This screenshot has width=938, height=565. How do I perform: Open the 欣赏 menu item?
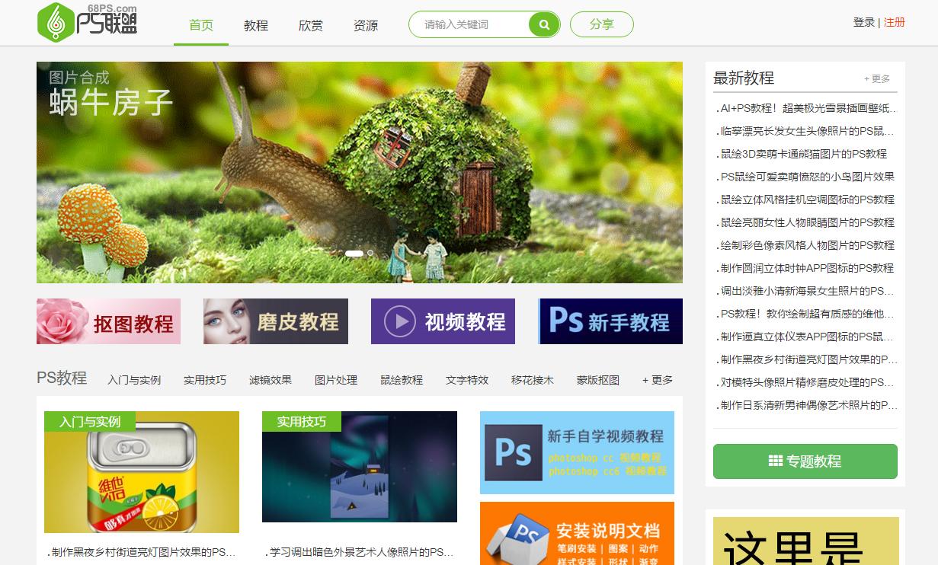click(x=310, y=24)
